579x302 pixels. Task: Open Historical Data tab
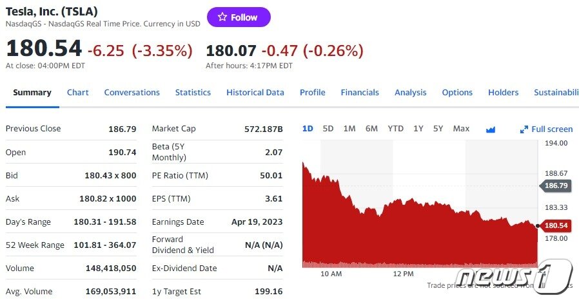click(255, 92)
